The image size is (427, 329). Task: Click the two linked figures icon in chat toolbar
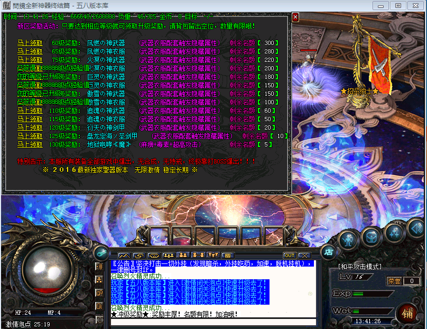point(198,255)
